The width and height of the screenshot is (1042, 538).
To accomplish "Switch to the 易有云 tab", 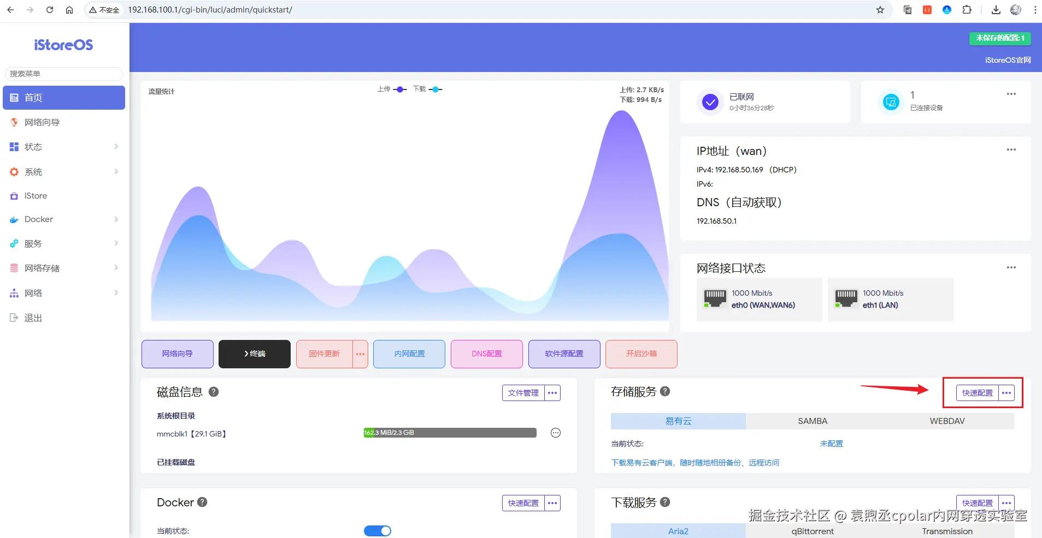I will pyautogui.click(x=678, y=421).
